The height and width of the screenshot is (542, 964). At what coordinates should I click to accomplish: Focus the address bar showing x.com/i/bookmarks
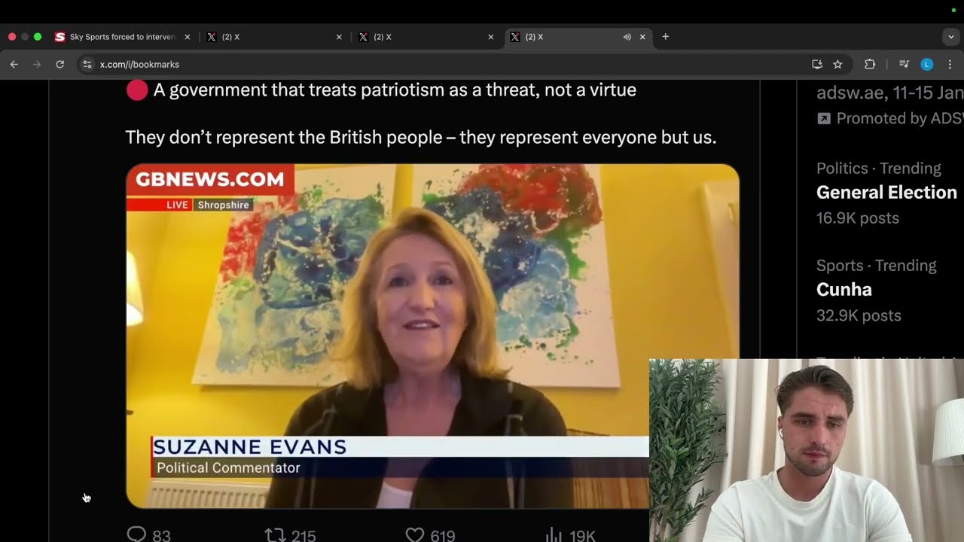click(x=444, y=65)
